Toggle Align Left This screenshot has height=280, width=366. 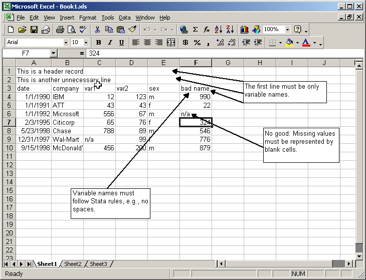[x=136, y=43]
